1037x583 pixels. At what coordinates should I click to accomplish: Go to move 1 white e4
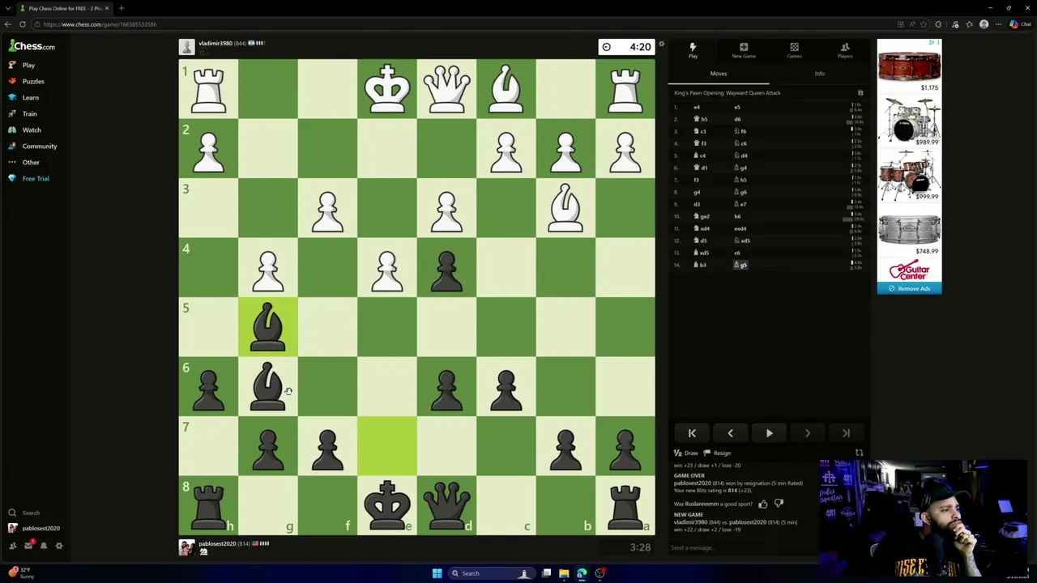pos(697,107)
